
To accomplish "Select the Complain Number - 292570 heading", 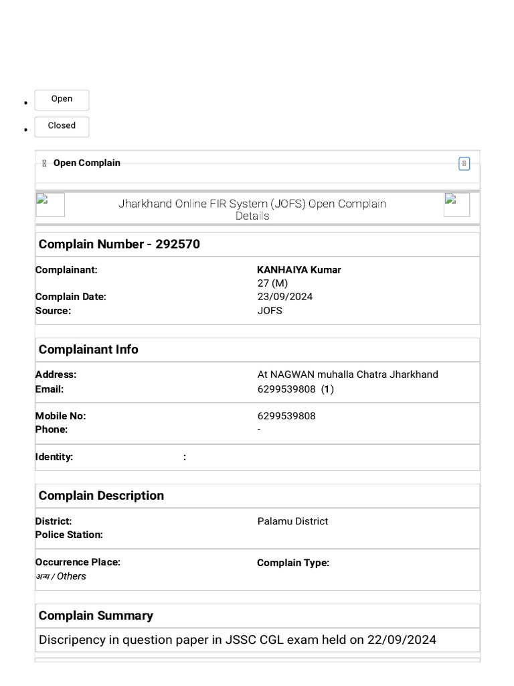I will click(119, 244).
